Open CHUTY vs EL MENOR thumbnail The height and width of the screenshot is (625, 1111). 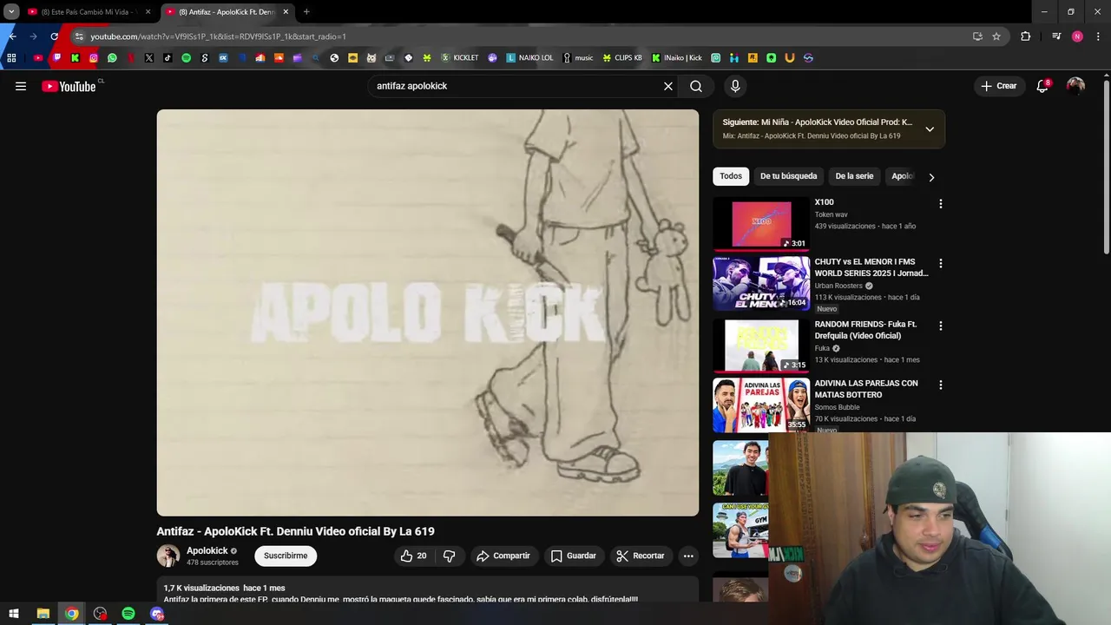[761, 283]
